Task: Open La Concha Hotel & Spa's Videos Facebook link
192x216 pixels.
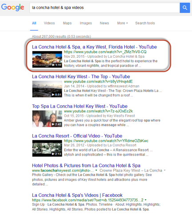Action: pos(77,195)
